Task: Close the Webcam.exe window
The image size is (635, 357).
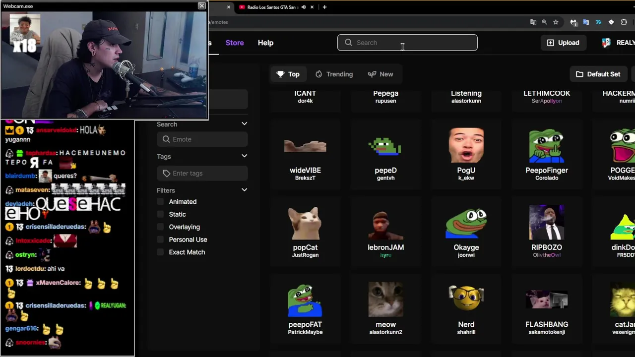Action: point(201,6)
